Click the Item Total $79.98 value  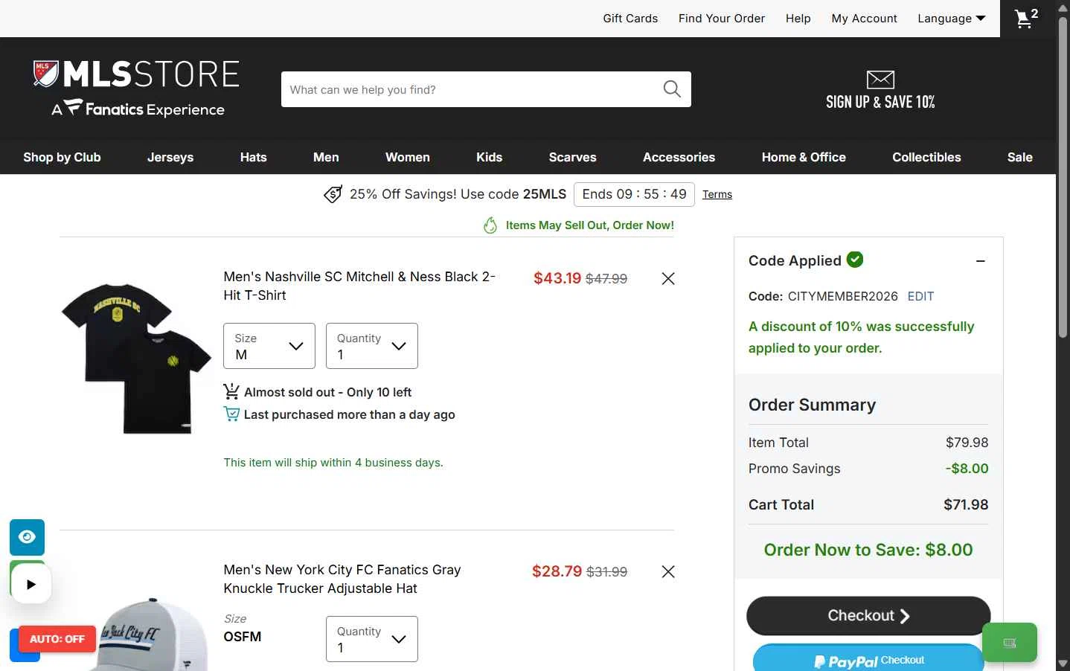967,443
